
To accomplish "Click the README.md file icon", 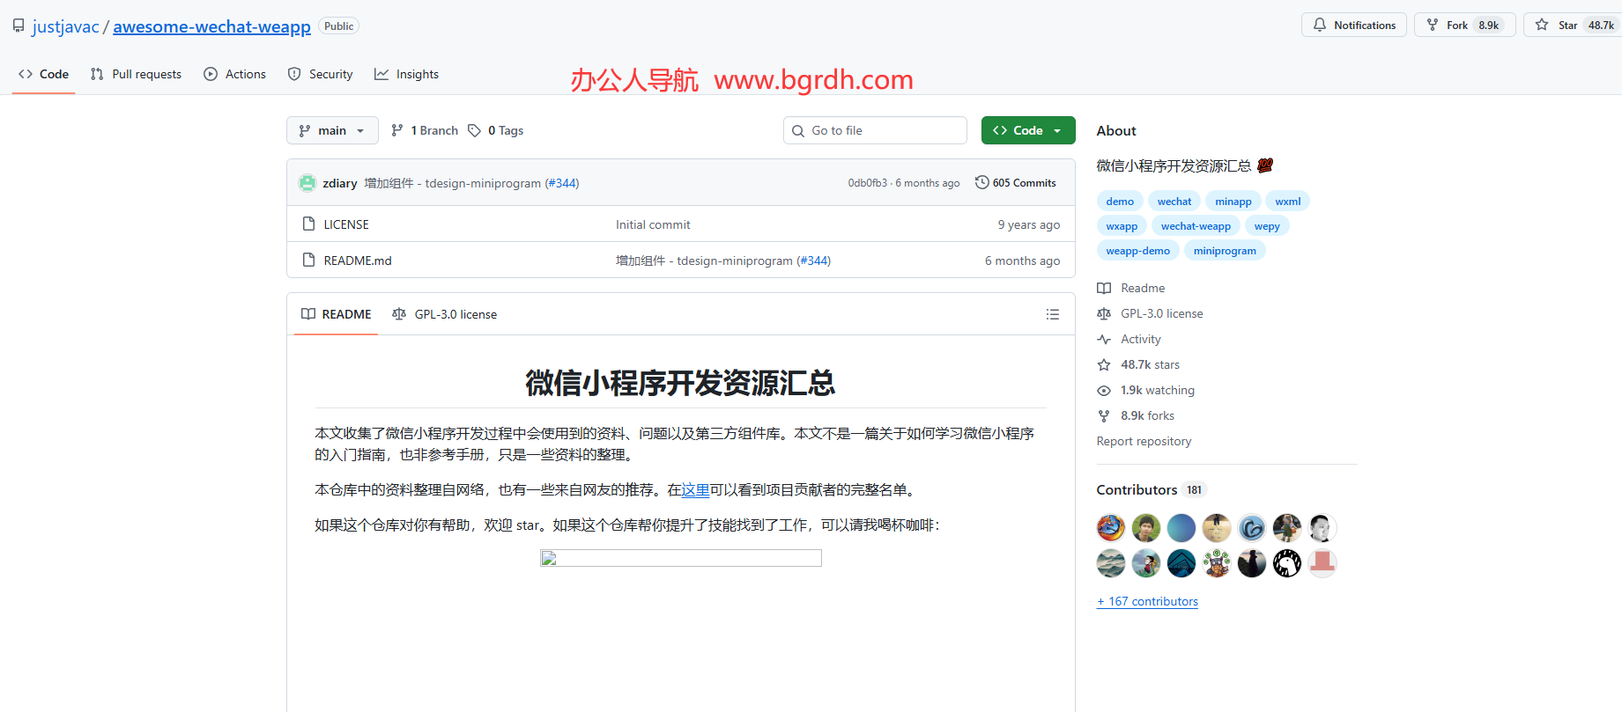I will (x=308, y=260).
